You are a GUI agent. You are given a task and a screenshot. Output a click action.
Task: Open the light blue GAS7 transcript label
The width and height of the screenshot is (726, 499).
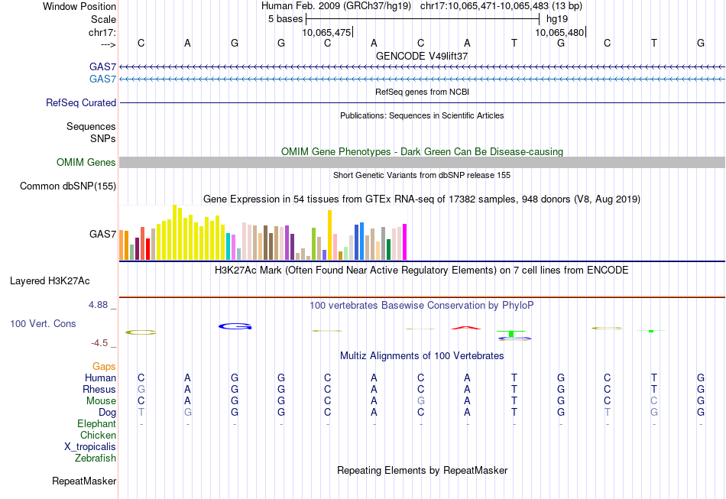pyautogui.click(x=103, y=79)
